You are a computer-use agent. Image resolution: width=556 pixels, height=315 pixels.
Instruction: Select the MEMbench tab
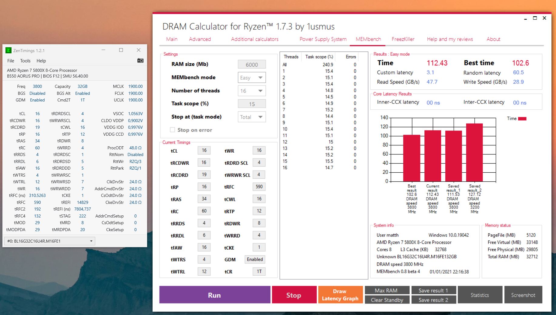click(368, 39)
